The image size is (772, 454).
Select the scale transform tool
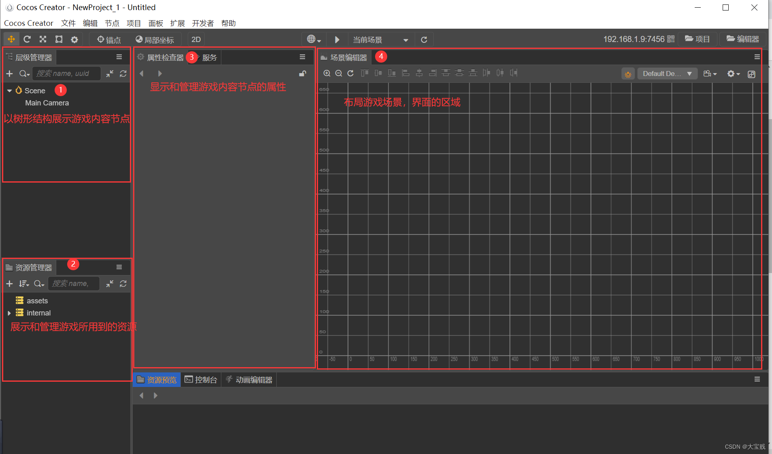tap(43, 39)
